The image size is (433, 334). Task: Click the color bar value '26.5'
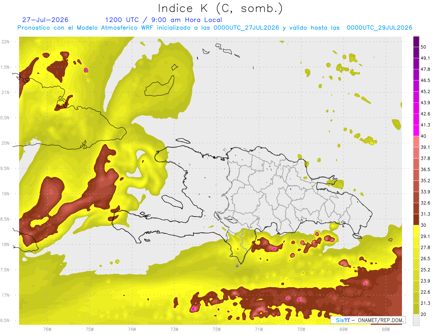pos(425,259)
